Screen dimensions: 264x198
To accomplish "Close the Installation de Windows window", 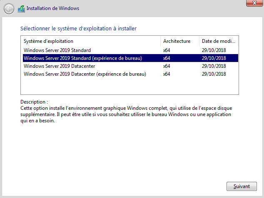I will click(x=253, y=3).
